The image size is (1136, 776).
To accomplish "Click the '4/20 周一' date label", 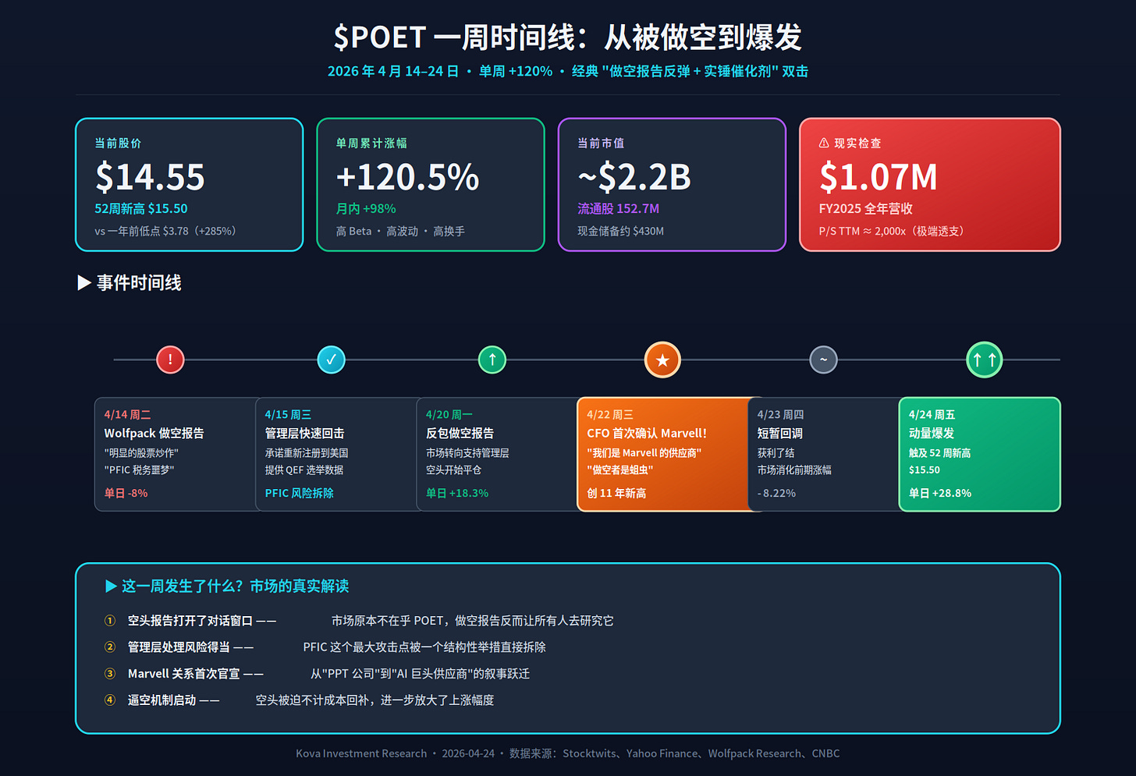I will pos(449,415).
